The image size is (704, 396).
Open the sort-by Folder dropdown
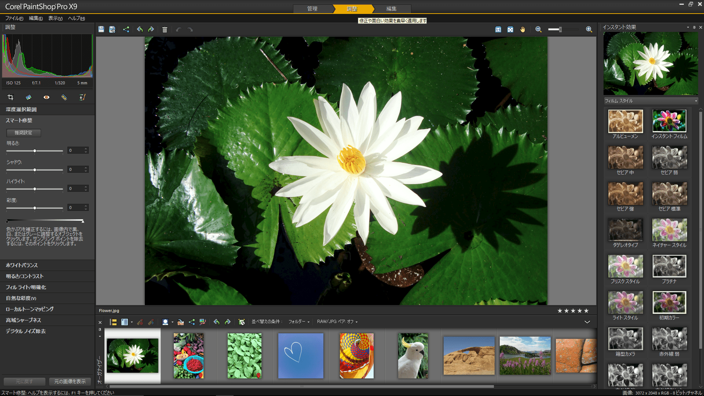tap(299, 322)
